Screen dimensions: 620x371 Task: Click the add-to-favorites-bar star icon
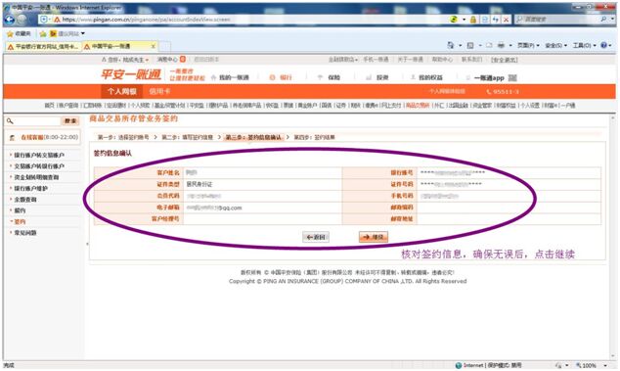[x=43, y=33]
